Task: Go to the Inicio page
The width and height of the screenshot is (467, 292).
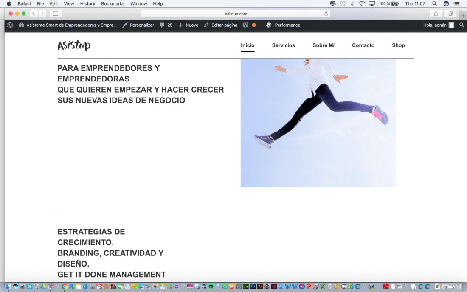Action: [248, 45]
